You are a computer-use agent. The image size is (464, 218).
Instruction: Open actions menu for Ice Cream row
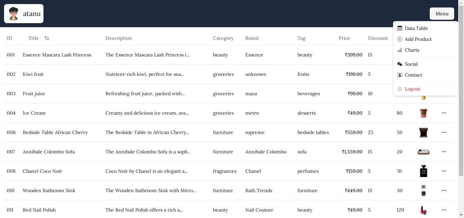click(x=444, y=113)
